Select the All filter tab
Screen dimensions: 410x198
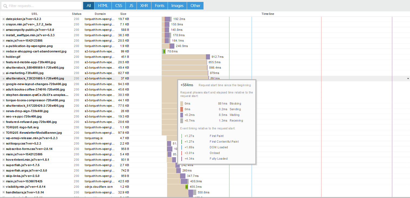[x=89, y=6]
